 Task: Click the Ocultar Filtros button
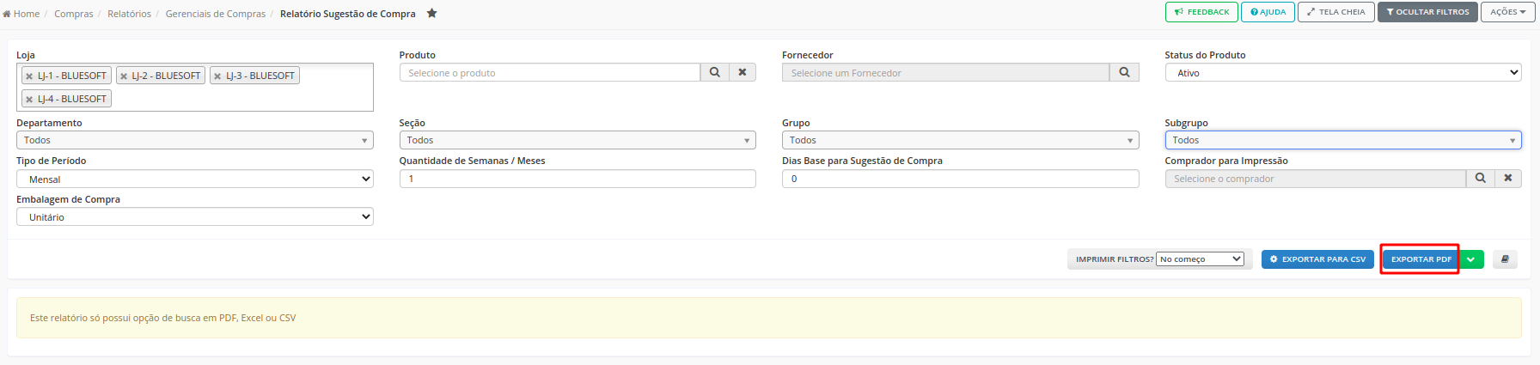(x=1427, y=12)
